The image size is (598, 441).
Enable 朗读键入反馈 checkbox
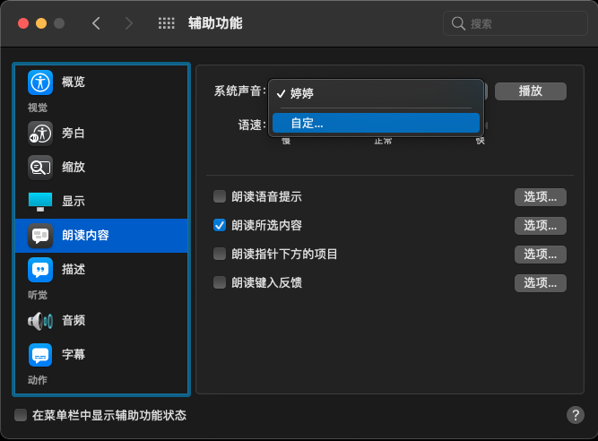pos(220,282)
